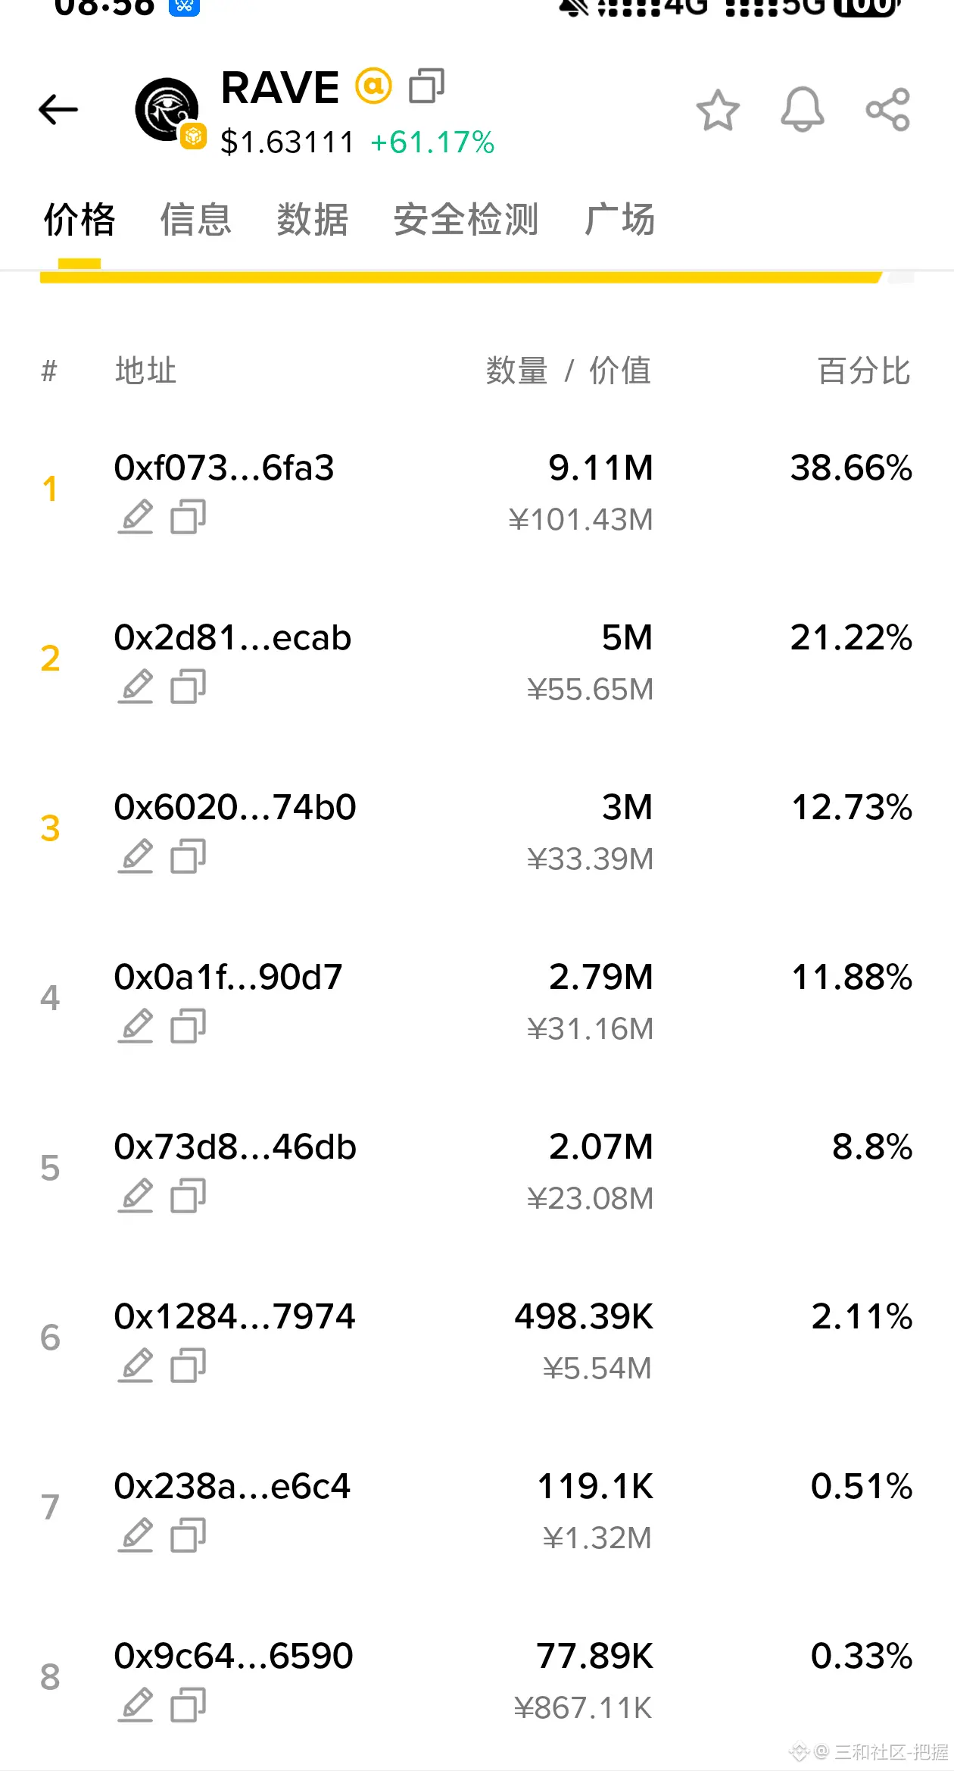The height and width of the screenshot is (1771, 954).
Task: Select the 数据 tab
Action: point(312,220)
